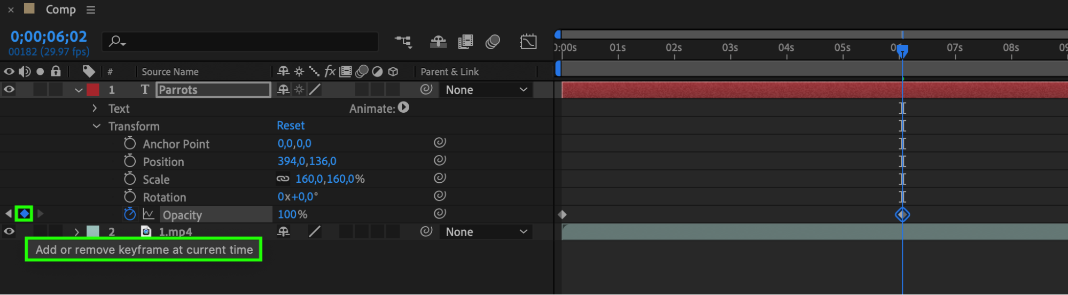Click the Opacity stopwatch icon
The height and width of the screenshot is (295, 1068).
pyautogui.click(x=130, y=214)
